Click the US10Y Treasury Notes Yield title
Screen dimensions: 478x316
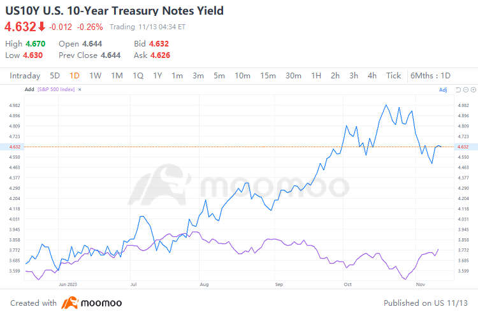coord(114,11)
